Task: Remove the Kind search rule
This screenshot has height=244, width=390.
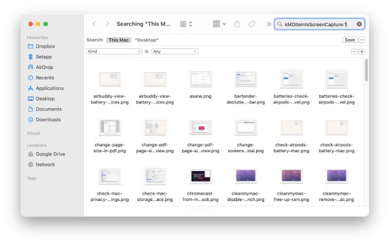Action: pyautogui.click(x=354, y=51)
